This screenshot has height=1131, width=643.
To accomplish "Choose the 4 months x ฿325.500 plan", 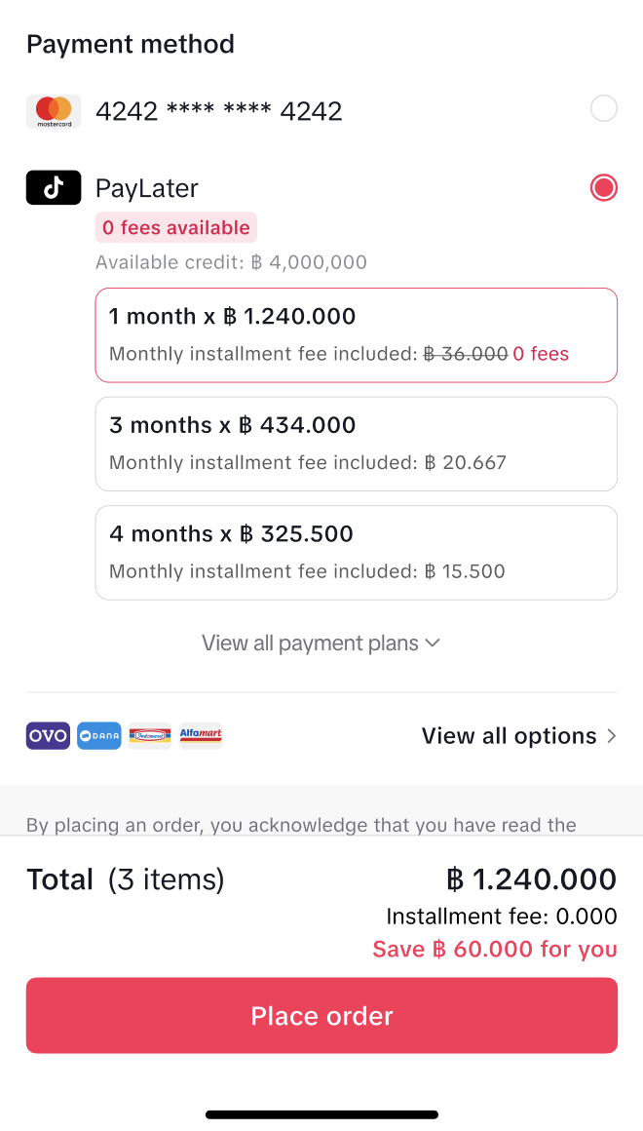I will 356,552.
